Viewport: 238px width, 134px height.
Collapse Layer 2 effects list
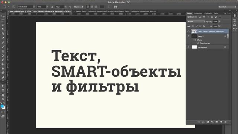point(228,36)
